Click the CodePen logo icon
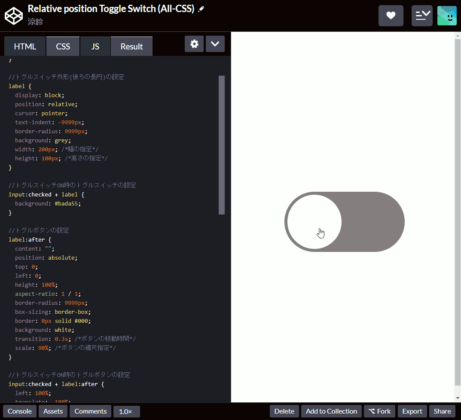Viewport: 461px width, 420px height. click(x=13, y=15)
